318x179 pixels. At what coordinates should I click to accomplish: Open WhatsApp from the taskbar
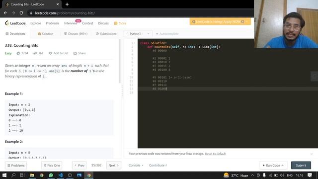(x=51, y=175)
